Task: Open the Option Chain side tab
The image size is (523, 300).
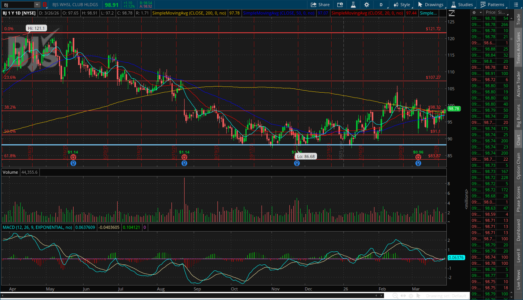Action: click(518, 166)
